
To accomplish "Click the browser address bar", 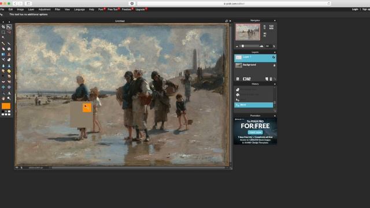I will (234, 3).
